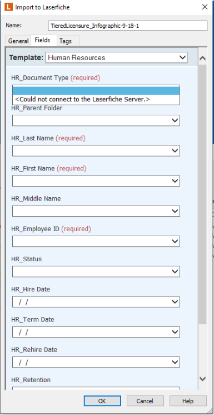Click the Cancel button

click(x=145, y=401)
